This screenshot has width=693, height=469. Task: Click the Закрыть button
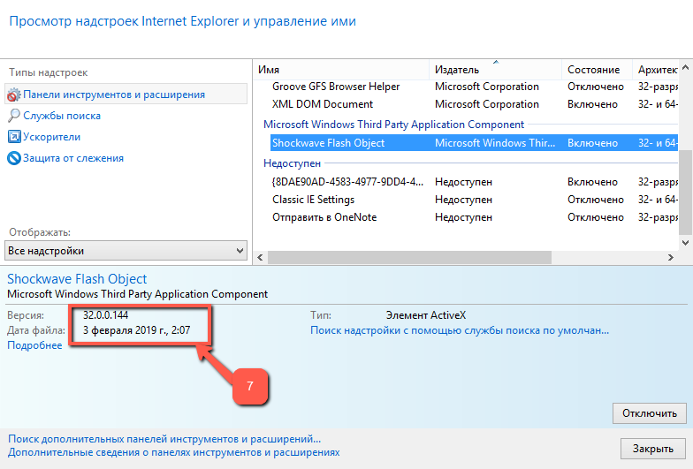[652, 449]
